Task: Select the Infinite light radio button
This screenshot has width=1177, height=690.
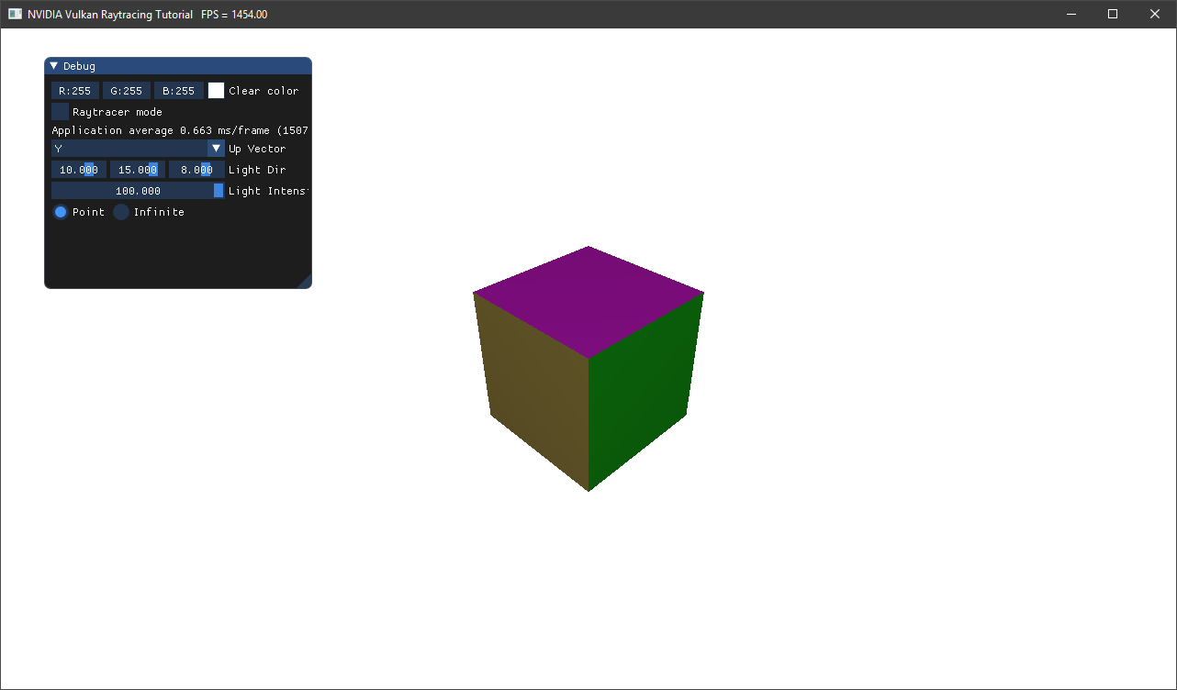Action: (121, 212)
